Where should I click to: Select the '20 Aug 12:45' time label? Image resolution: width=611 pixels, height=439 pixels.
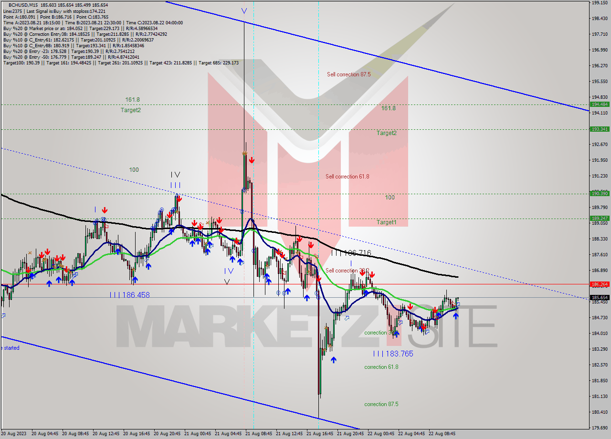(105, 434)
